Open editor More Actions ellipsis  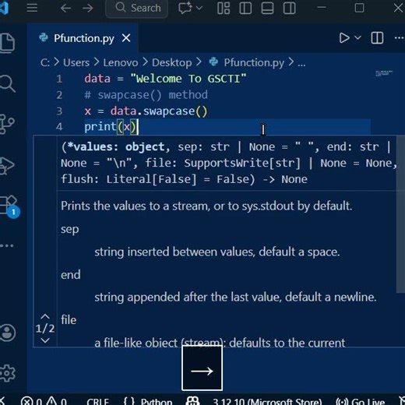(400, 38)
